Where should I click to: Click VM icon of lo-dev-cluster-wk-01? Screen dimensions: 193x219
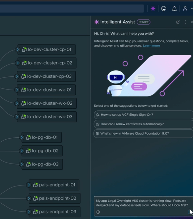click(24, 90)
